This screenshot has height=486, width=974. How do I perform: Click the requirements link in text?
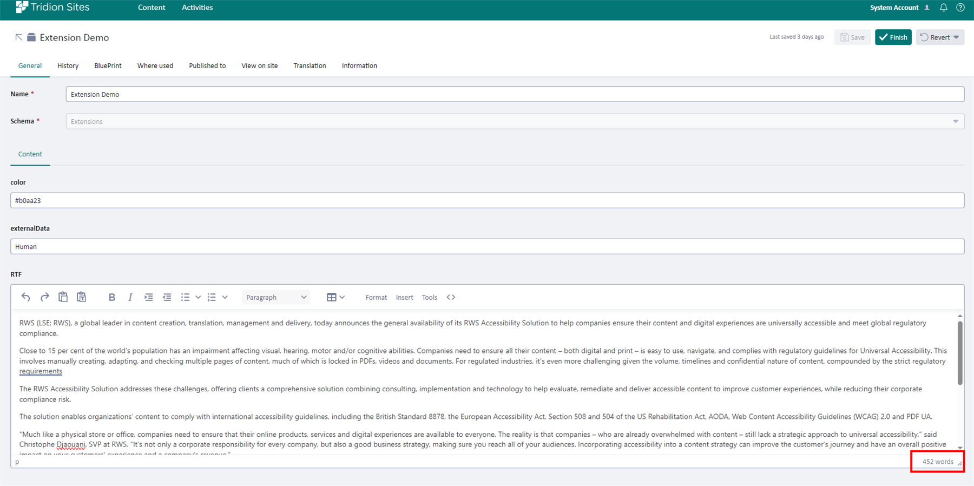tap(41, 371)
